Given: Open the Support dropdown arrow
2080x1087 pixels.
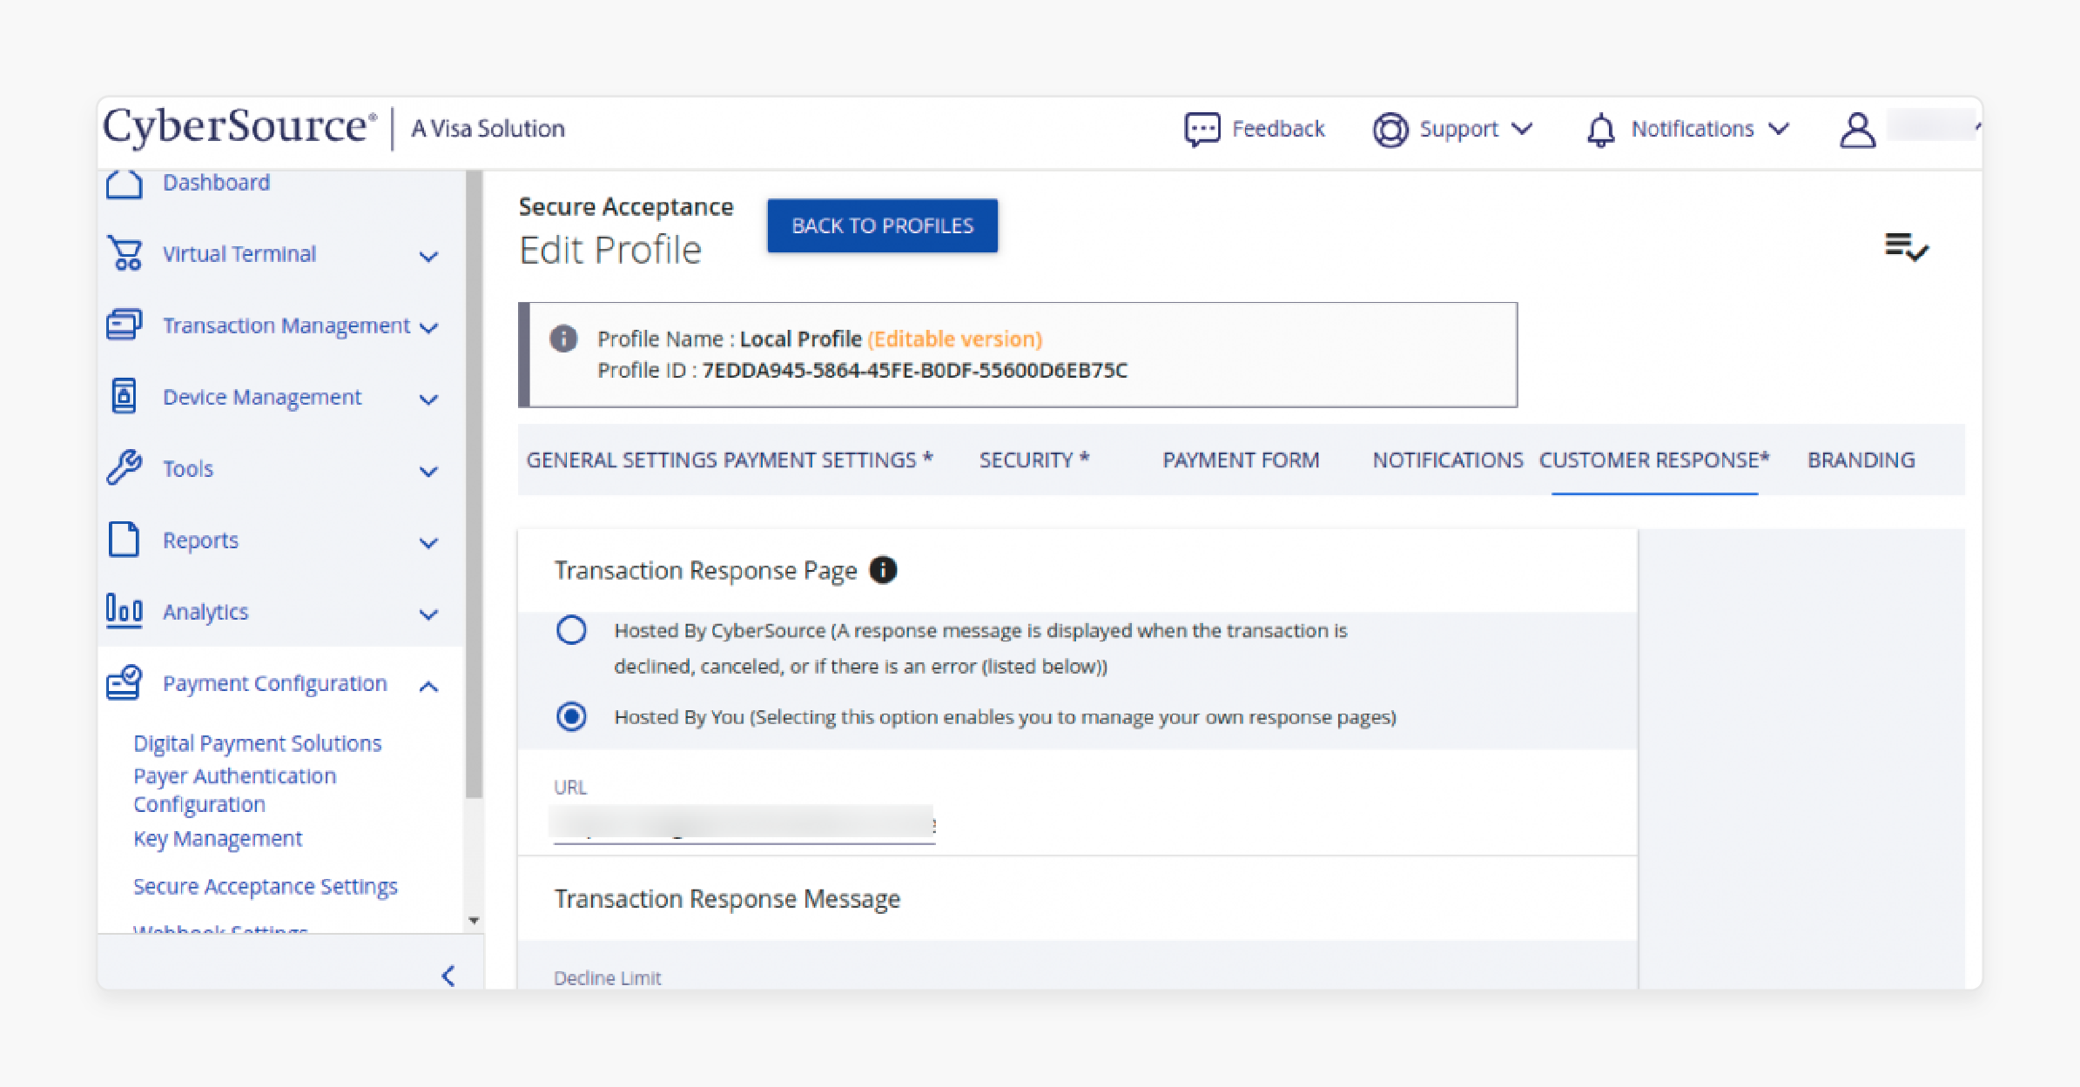Looking at the screenshot, I should [x=1522, y=129].
